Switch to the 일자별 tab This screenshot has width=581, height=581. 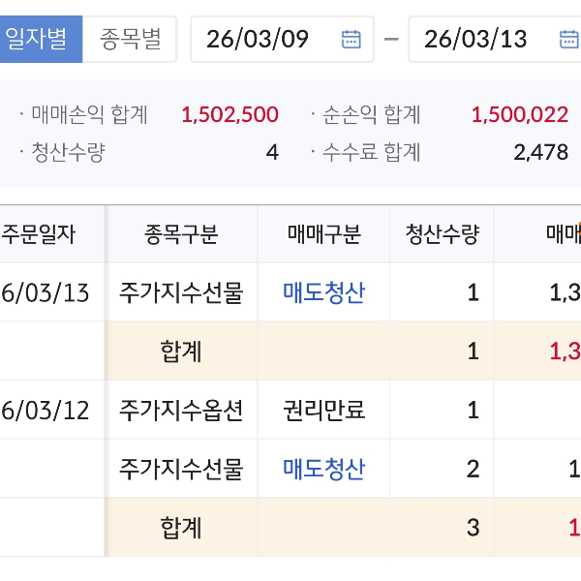tap(36, 39)
